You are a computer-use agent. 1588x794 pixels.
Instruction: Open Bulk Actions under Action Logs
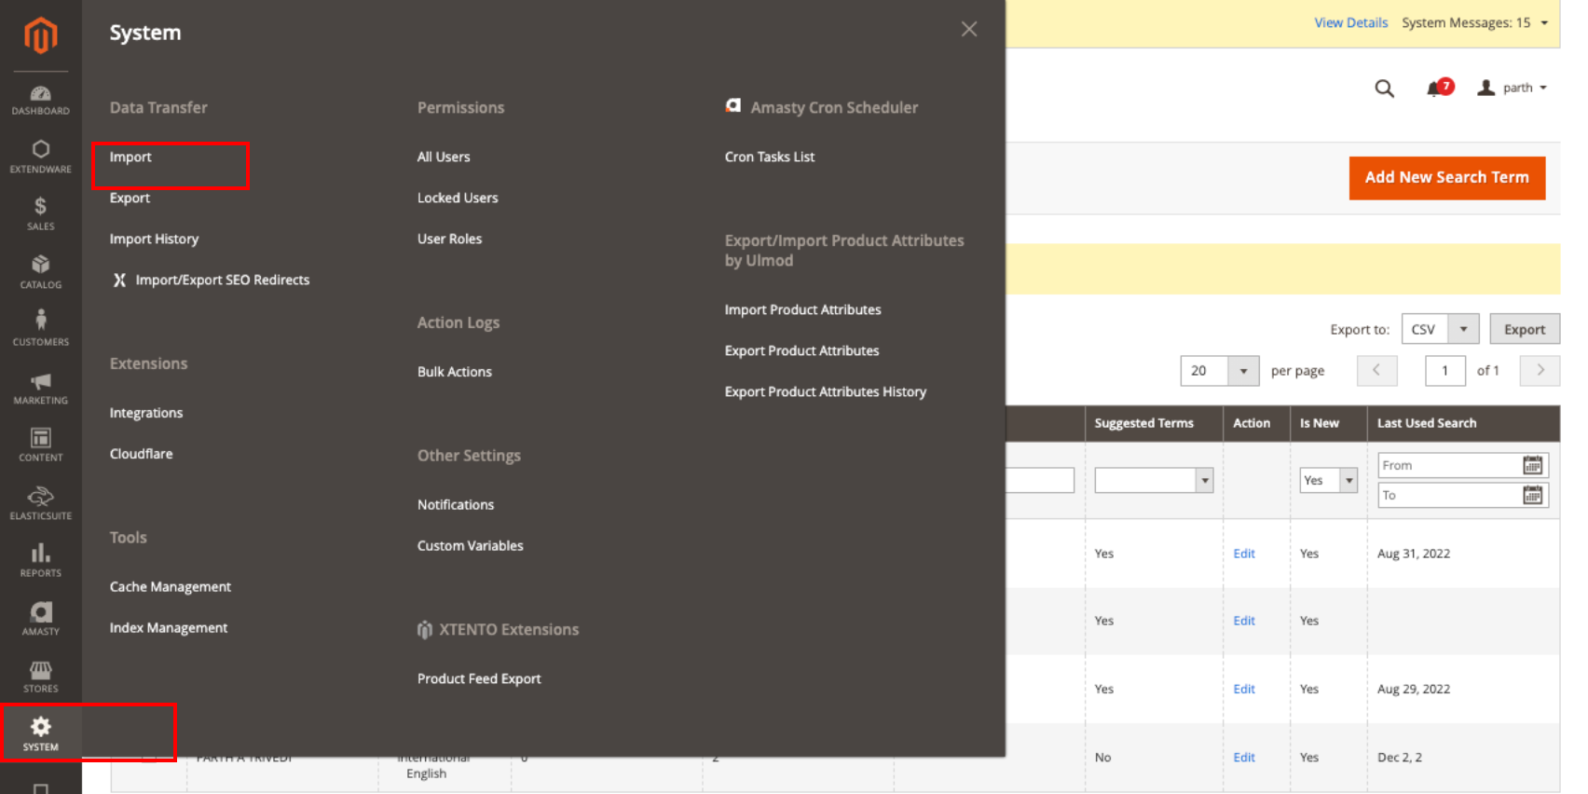click(x=455, y=372)
